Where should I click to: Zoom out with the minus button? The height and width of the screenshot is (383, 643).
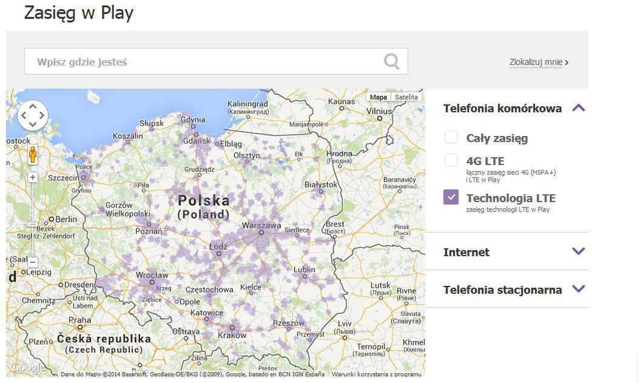click(x=33, y=262)
